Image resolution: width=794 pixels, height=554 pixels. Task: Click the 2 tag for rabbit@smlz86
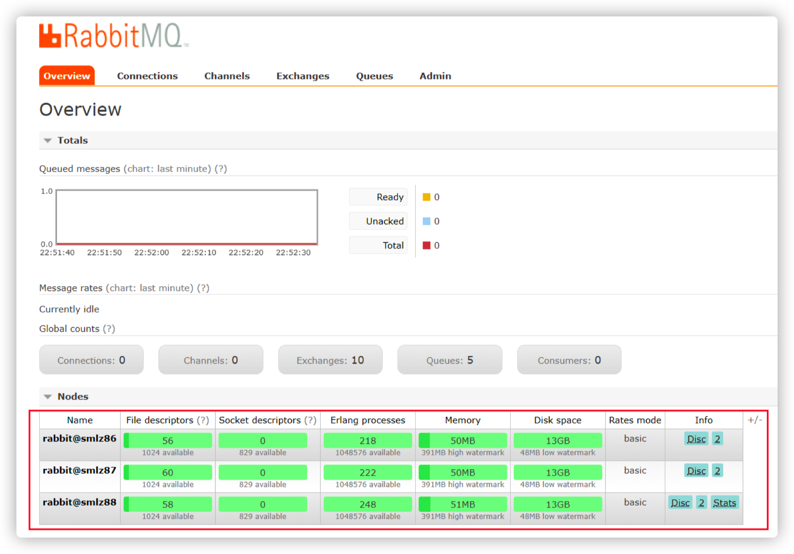[717, 439]
